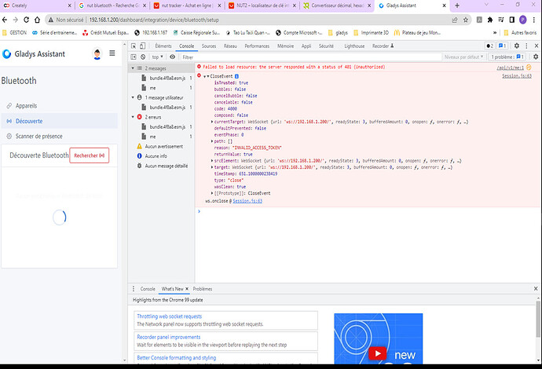
Task: Open a new browser tab
Action: pyautogui.click(x=457, y=5)
